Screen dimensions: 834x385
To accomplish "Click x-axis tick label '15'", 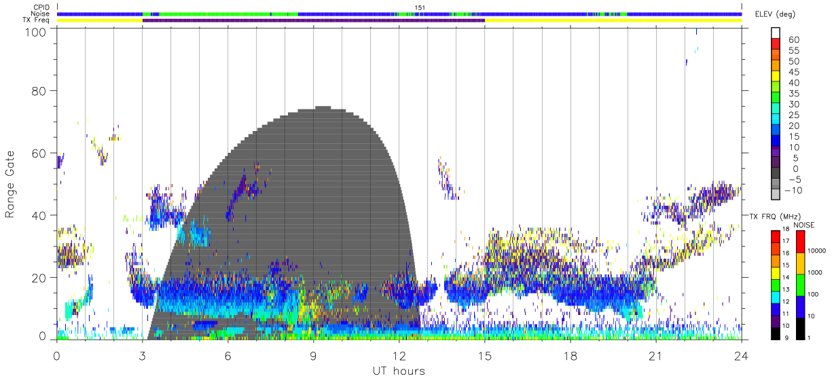I will 485,356.
